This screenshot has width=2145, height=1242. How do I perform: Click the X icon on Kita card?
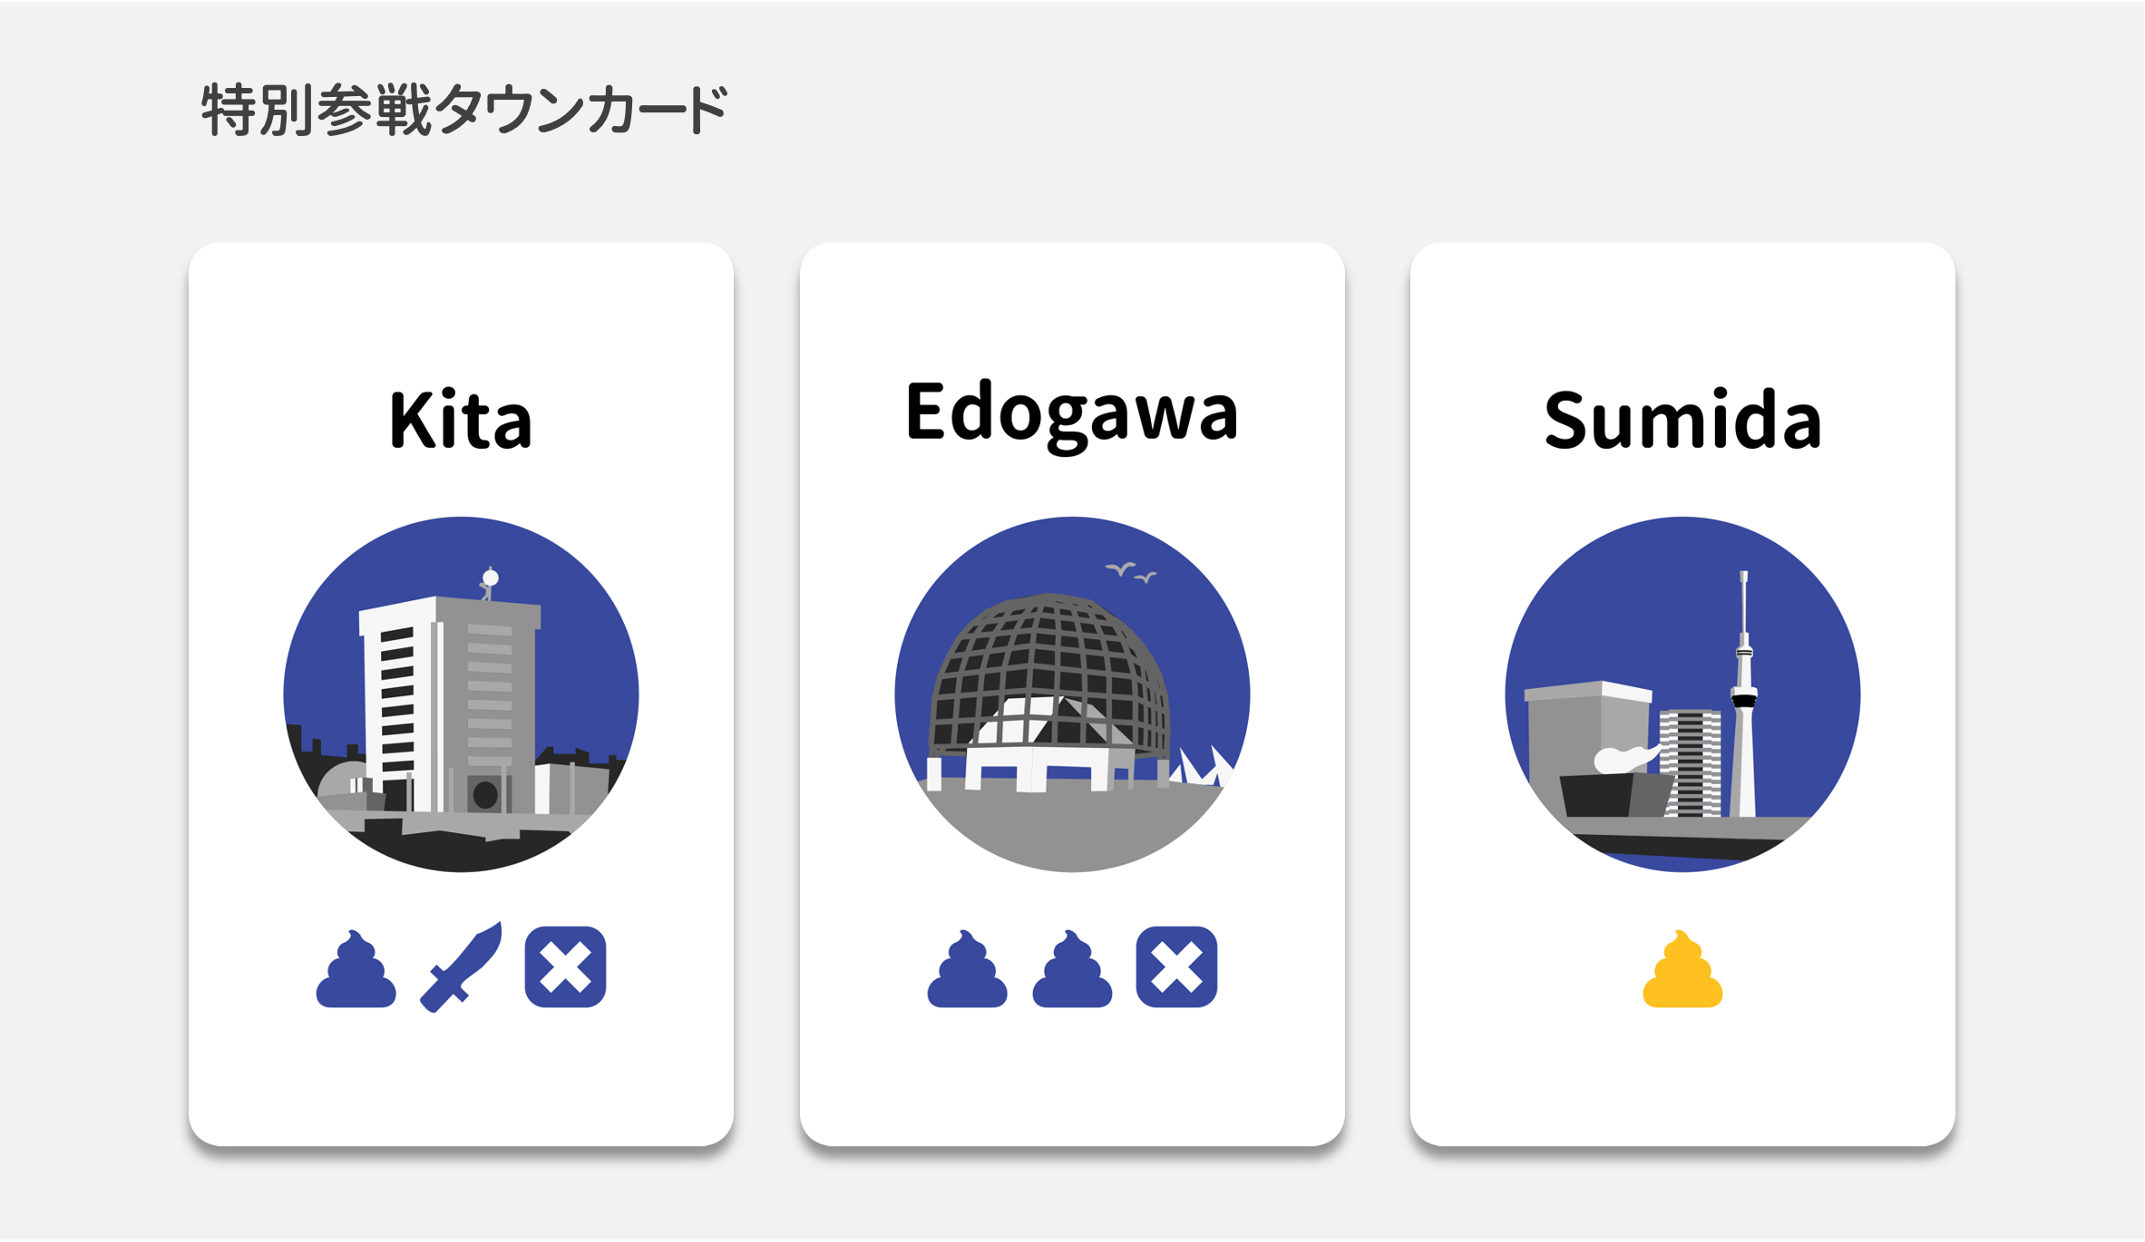coord(565,967)
